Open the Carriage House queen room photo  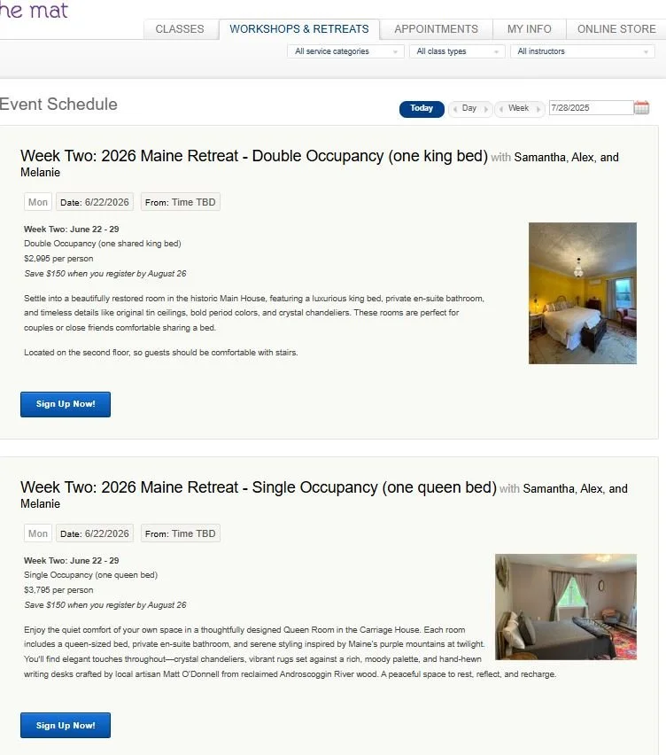tap(565, 607)
